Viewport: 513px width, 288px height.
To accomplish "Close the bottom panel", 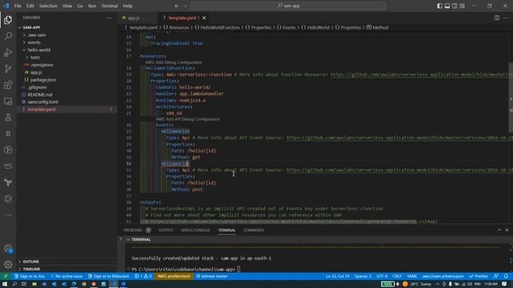I will [507, 230].
